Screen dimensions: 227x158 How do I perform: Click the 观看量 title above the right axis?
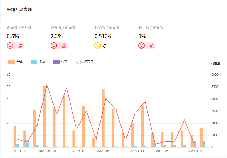pyautogui.click(x=215, y=63)
